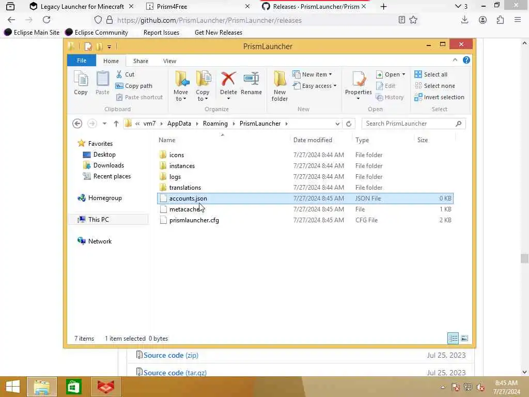Viewport: 529px width, 397px height.
Task: Switch to Prism4Free browser tab
Action: tap(198, 6)
